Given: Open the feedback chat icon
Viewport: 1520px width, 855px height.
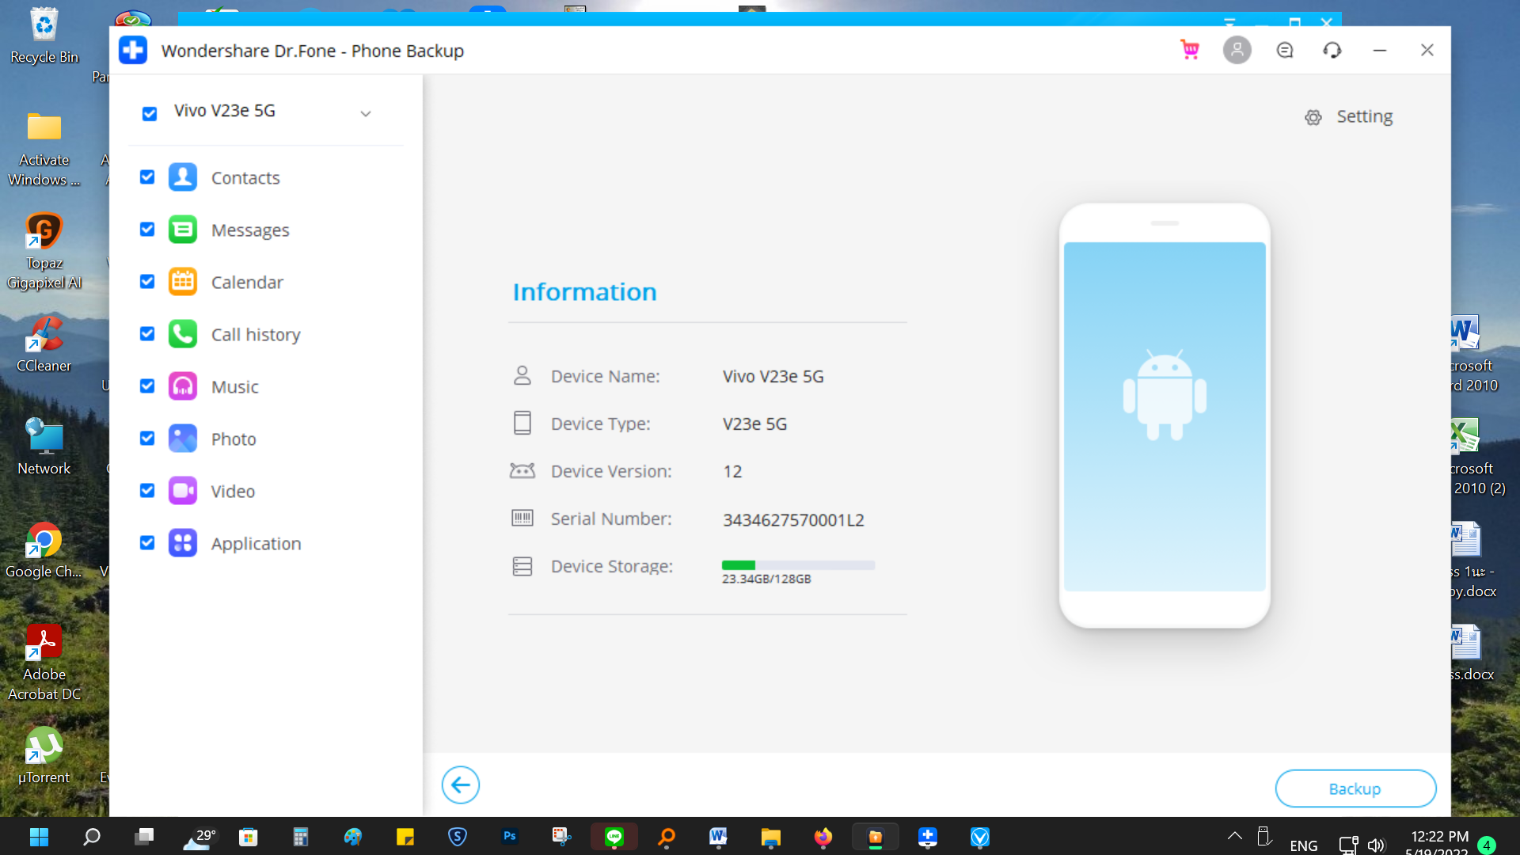Looking at the screenshot, I should (1284, 51).
